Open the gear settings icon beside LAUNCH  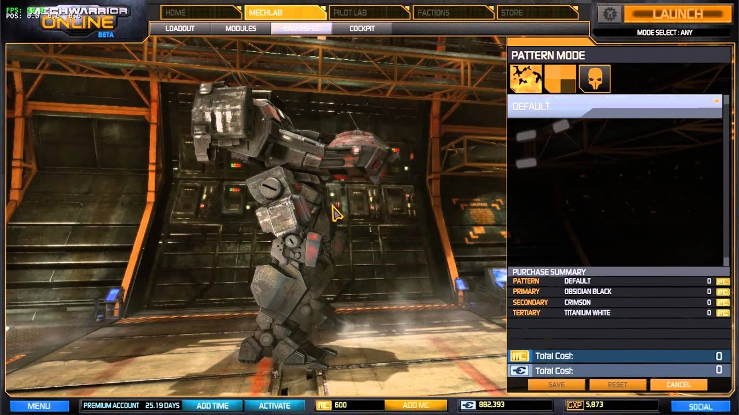pos(610,14)
